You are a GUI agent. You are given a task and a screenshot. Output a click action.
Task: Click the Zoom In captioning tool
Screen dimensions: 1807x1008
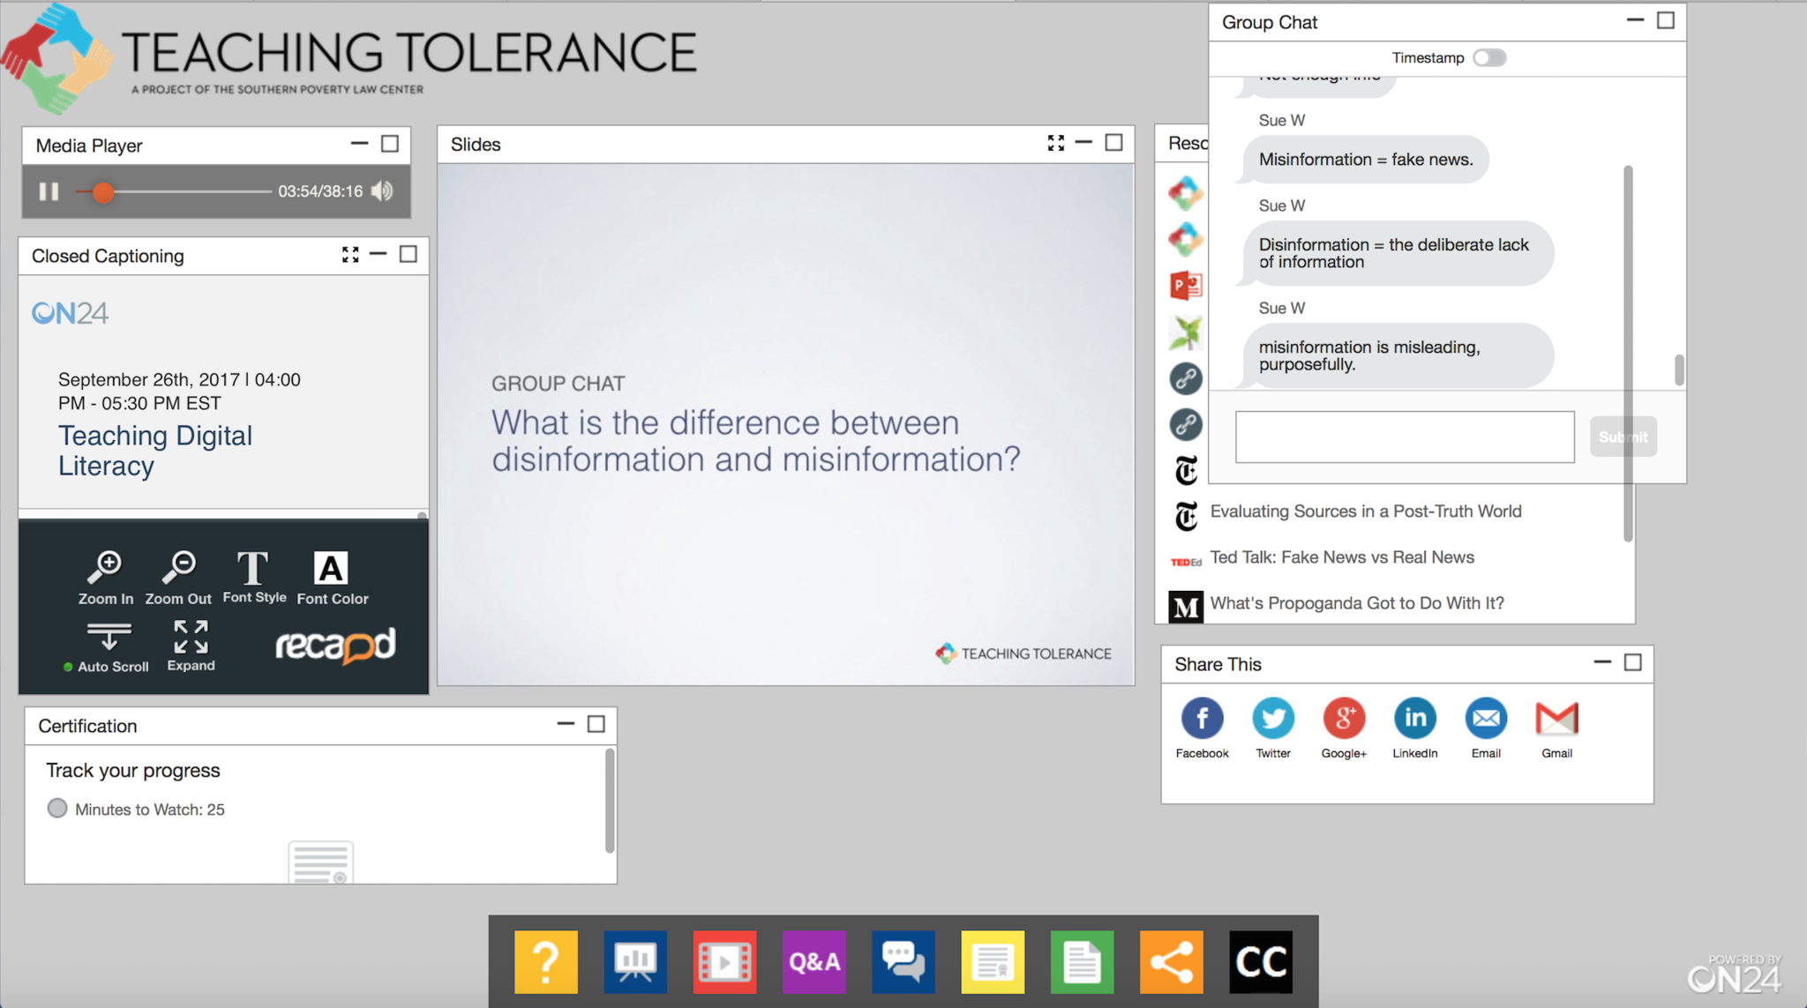(x=105, y=578)
